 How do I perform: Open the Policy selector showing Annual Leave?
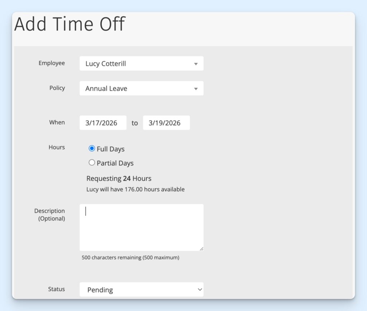click(141, 88)
